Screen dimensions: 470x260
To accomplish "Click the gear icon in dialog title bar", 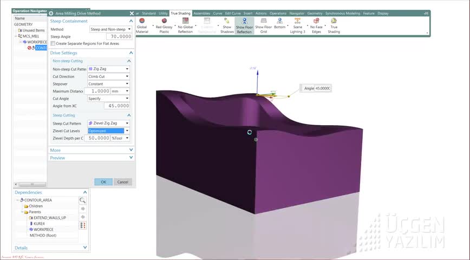I will (51, 13).
